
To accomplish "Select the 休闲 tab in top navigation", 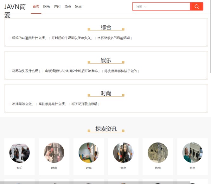I will pos(57,6).
